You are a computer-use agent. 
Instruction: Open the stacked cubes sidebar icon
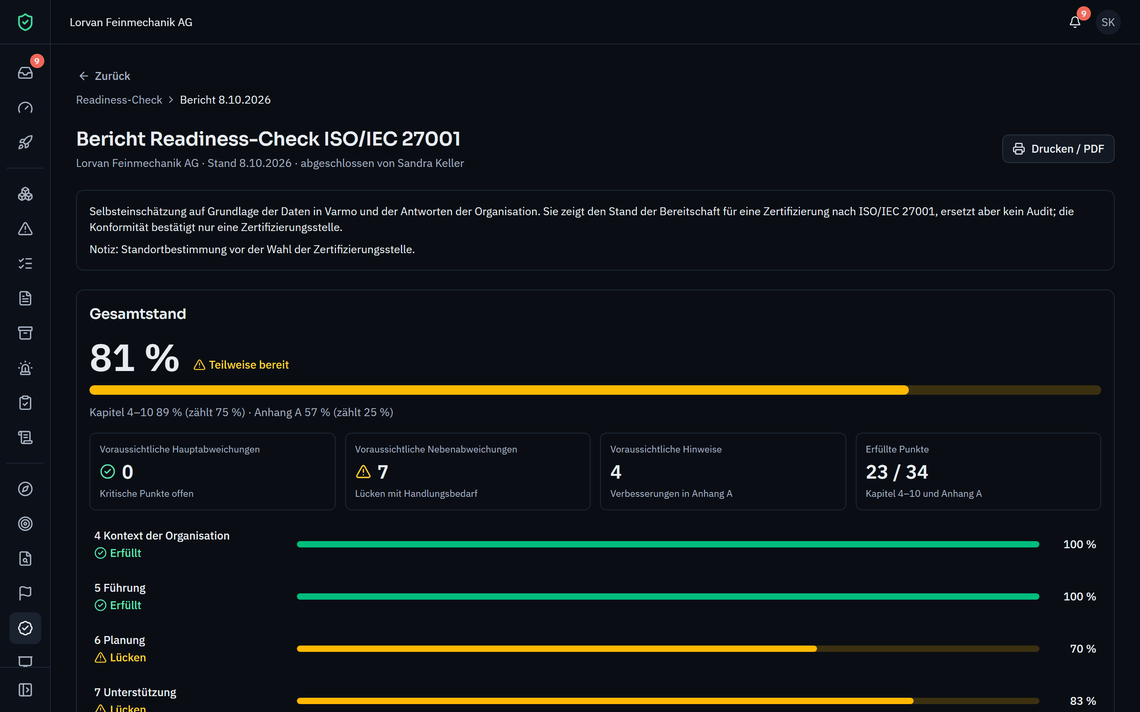25,194
